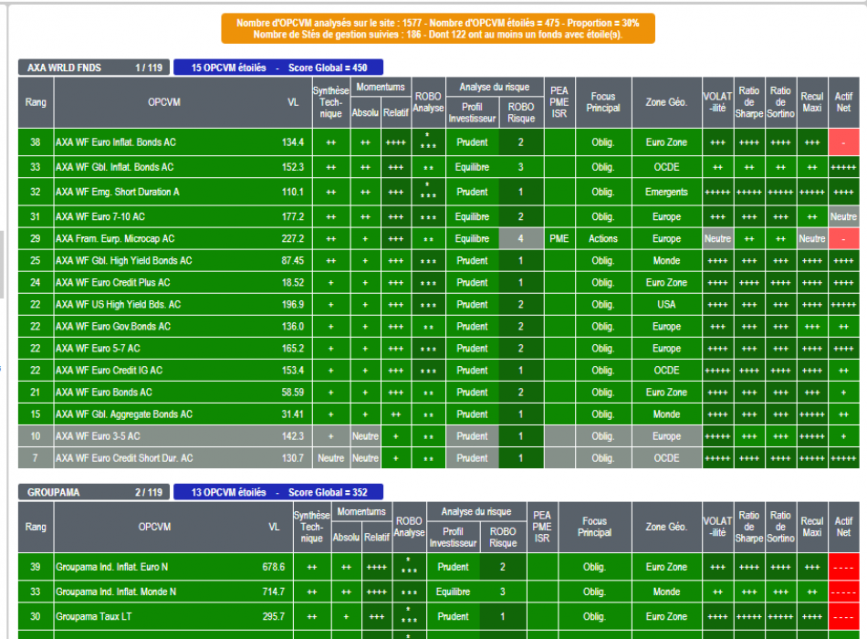This screenshot has width=867, height=639.
Task: Open the AXA WRLD FNDS header label
Action: click(x=94, y=68)
